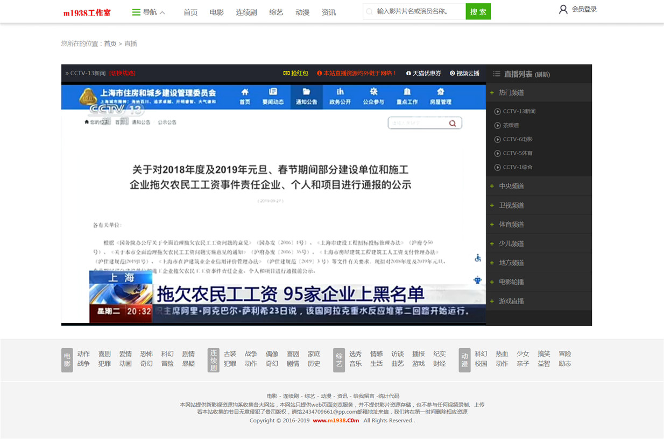Screen dimensions: 664x439
Task: Open 动漫 in the top navigation
Action: 302,12
